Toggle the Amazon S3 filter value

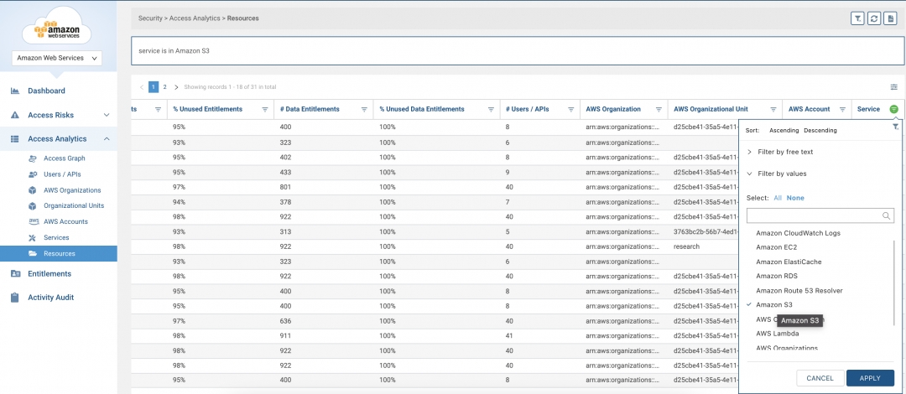tap(774, 304)
